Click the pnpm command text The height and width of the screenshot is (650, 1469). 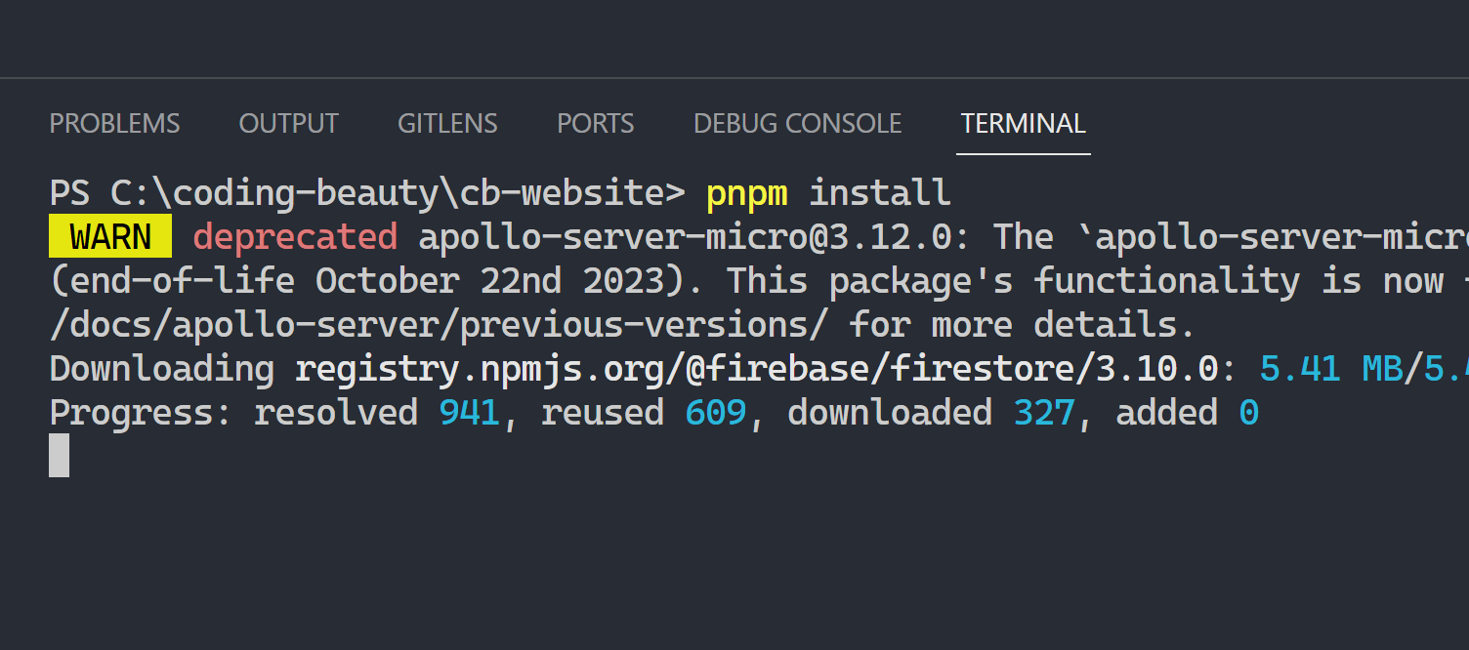[747, 192]
